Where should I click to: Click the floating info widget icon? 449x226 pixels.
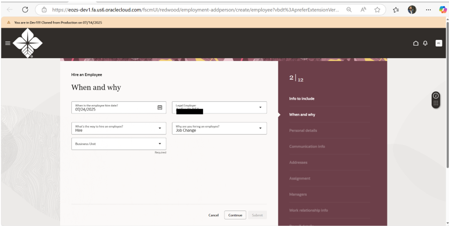coord(436,96)
